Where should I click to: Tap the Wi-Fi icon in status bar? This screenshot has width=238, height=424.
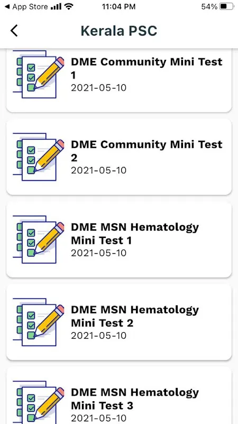click(69, 6)
